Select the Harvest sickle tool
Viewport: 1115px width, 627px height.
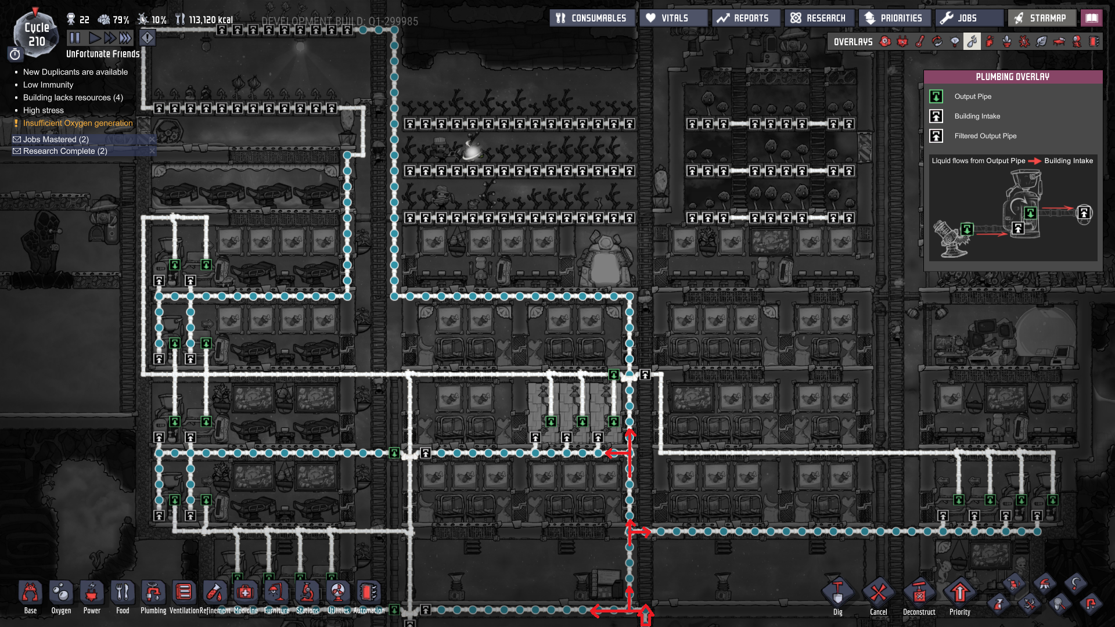tap(1076, 583)
